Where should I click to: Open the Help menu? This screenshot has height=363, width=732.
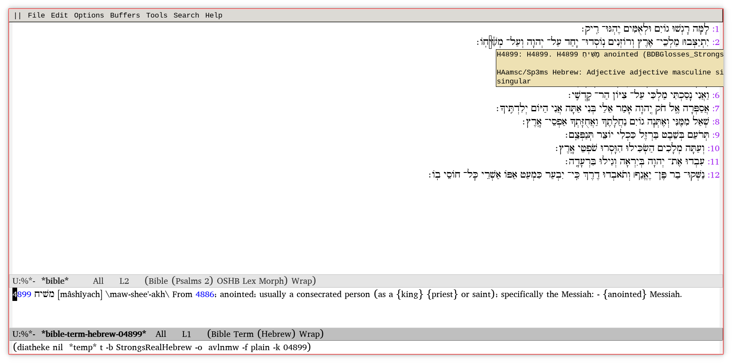click(213, 15)
